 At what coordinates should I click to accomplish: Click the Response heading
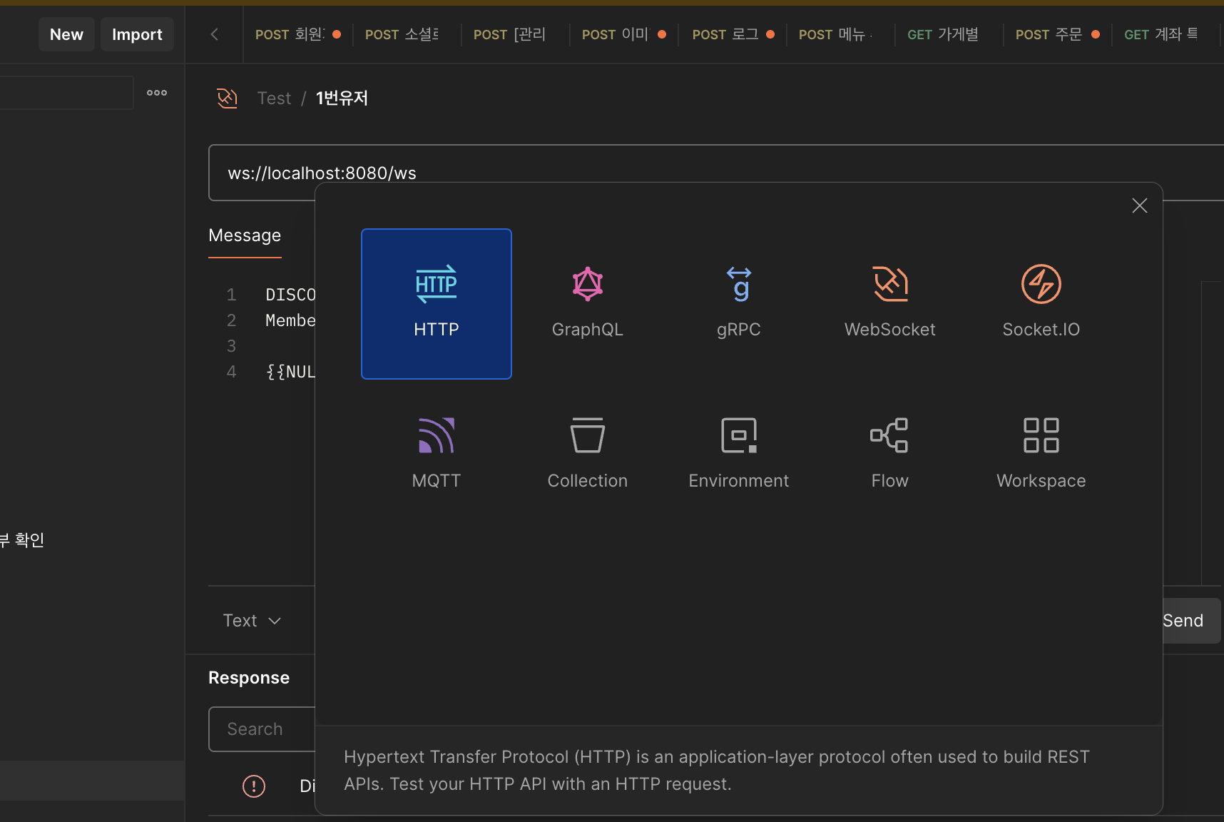tap(249, 678)
